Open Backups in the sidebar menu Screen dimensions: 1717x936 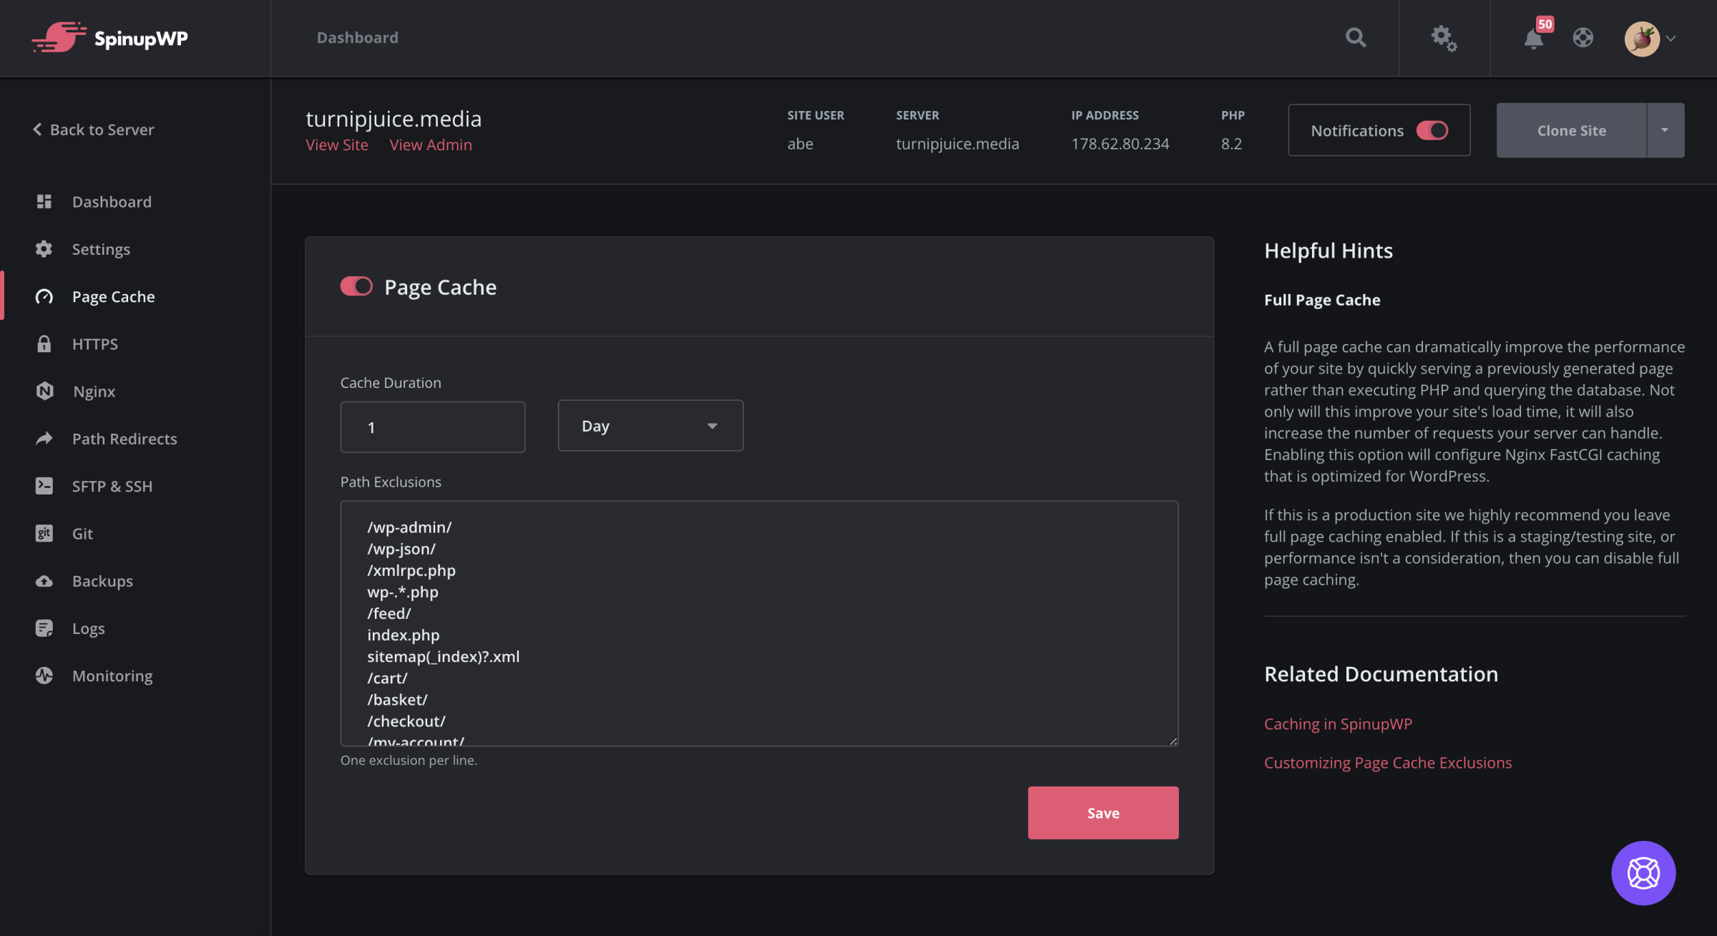coord(102,581)
